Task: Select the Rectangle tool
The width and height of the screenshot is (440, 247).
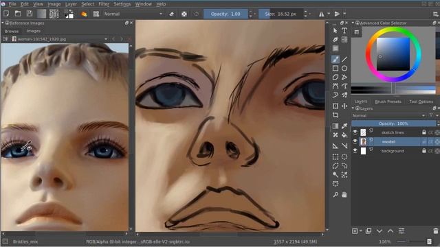Action: (335, 68)
